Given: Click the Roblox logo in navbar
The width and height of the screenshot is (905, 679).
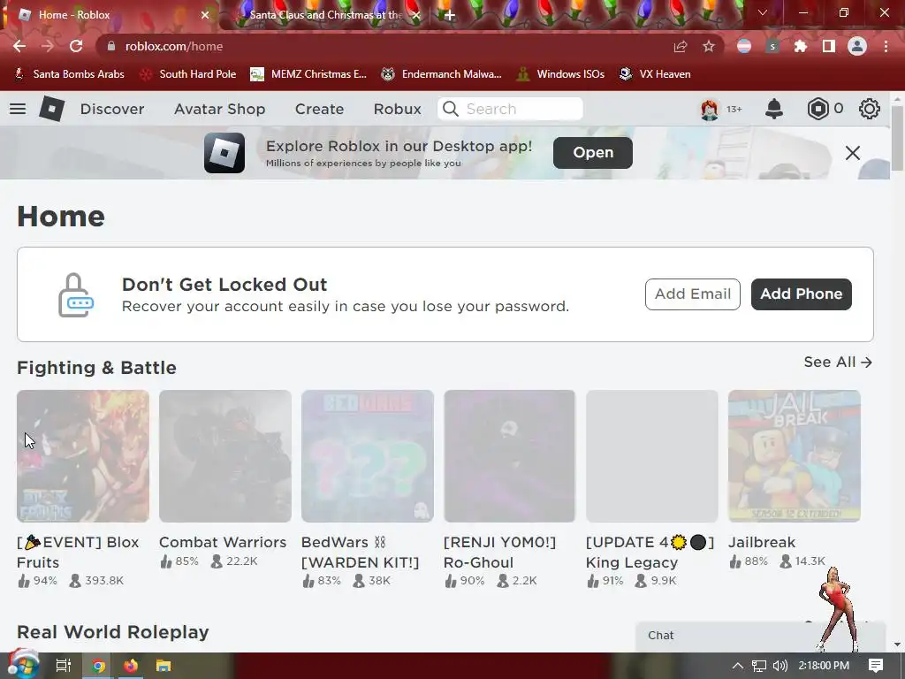Looking at the screenshot, I should (x=51, y=109).
